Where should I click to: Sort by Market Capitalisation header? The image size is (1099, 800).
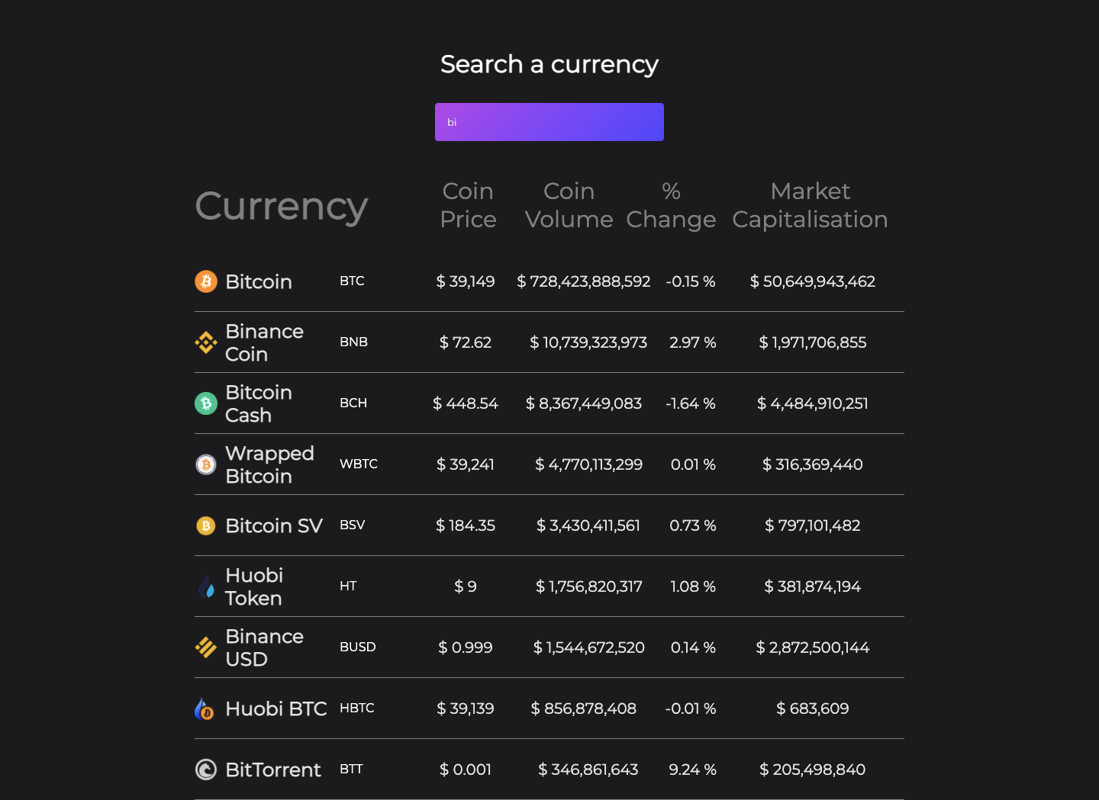(810, 204)
